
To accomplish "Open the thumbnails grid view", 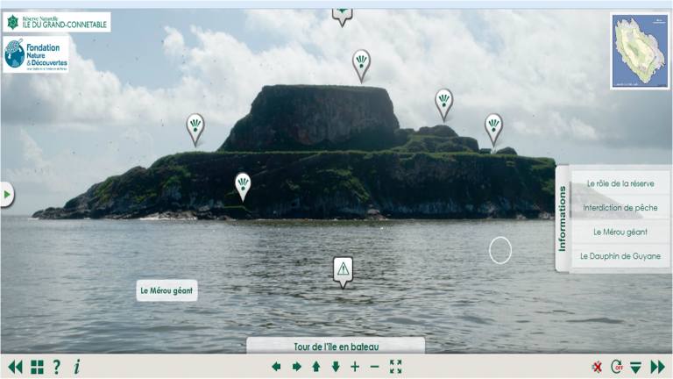I will click(37, 367).
